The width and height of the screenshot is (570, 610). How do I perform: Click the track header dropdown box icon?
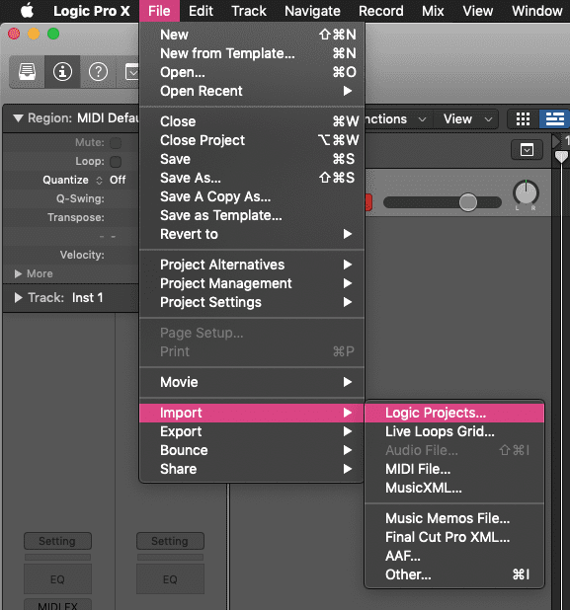coord(527,150)
